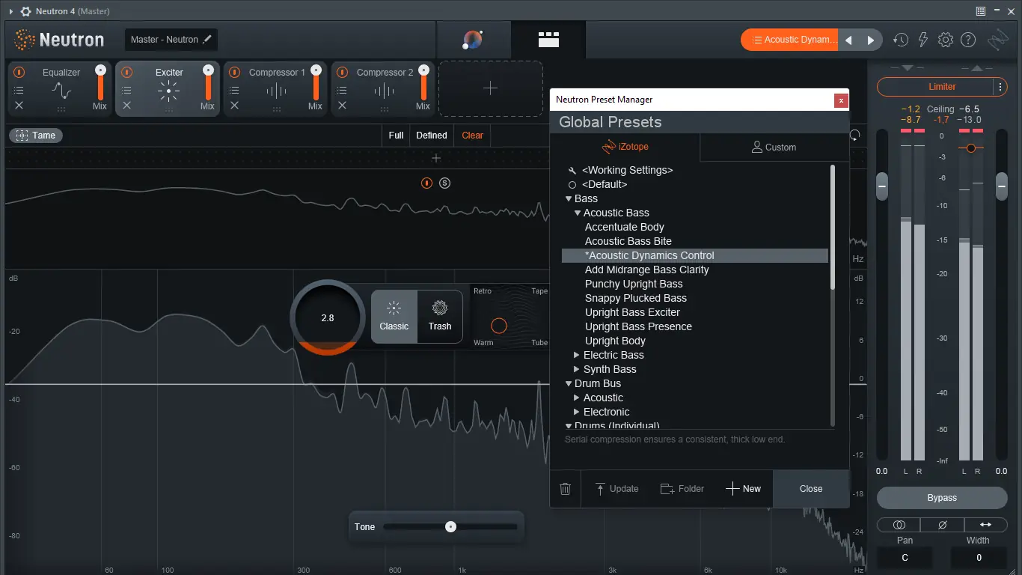Expand the Electric Bass folder

click(x=577, y=355)
